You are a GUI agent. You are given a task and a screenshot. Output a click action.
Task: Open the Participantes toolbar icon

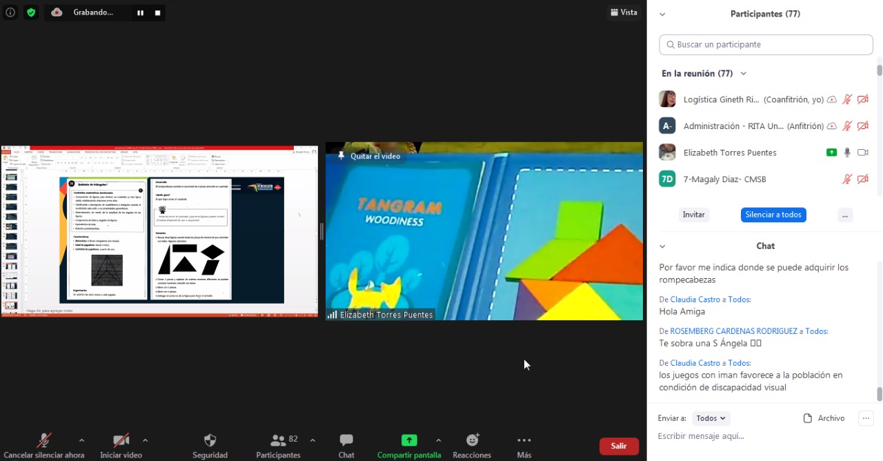click(279, 440)
